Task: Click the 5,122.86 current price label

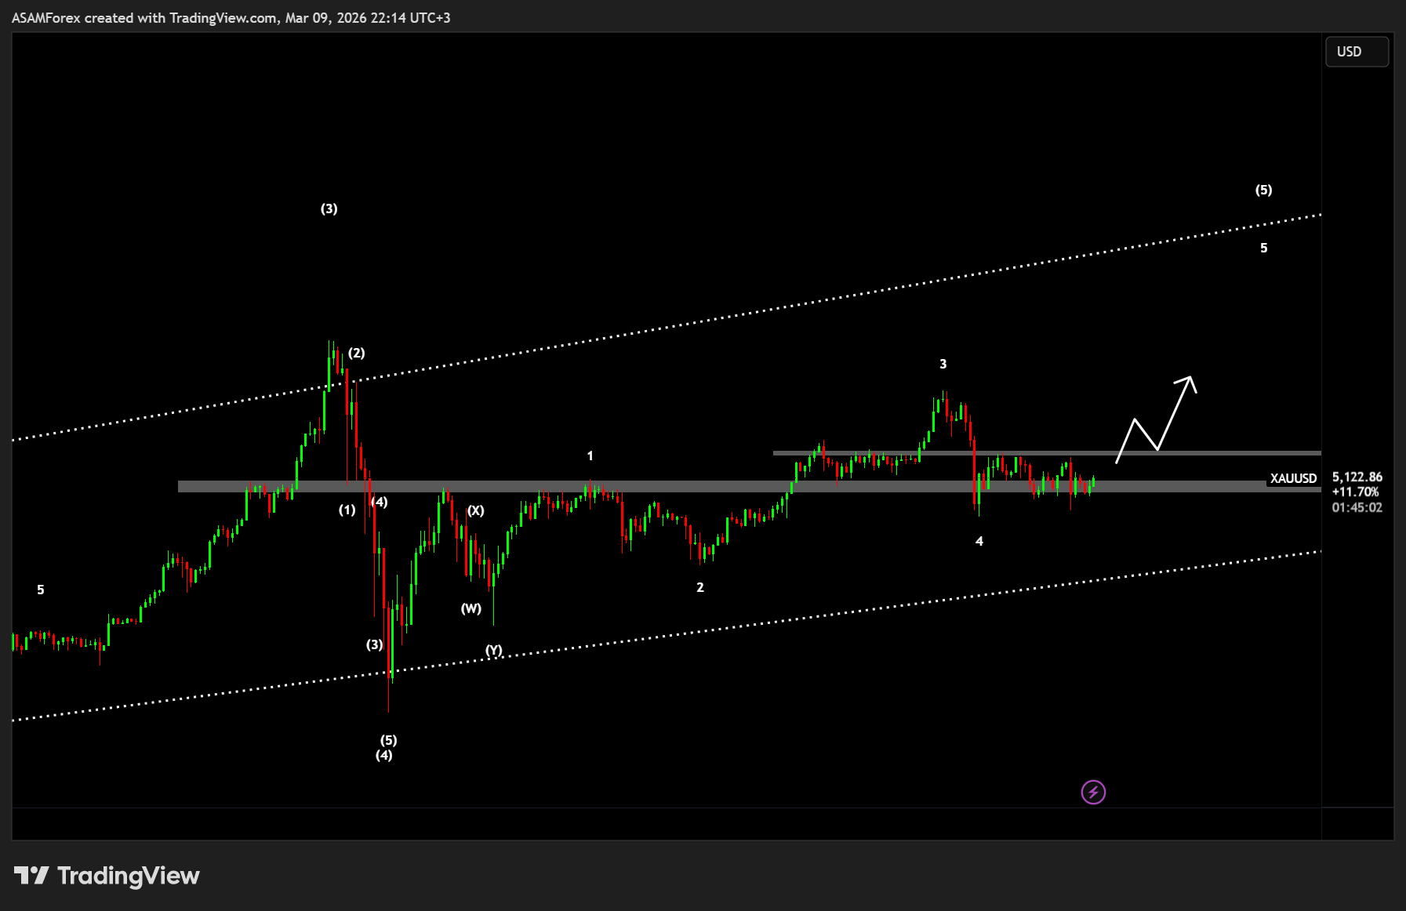Action: (x=1357, y=477)
